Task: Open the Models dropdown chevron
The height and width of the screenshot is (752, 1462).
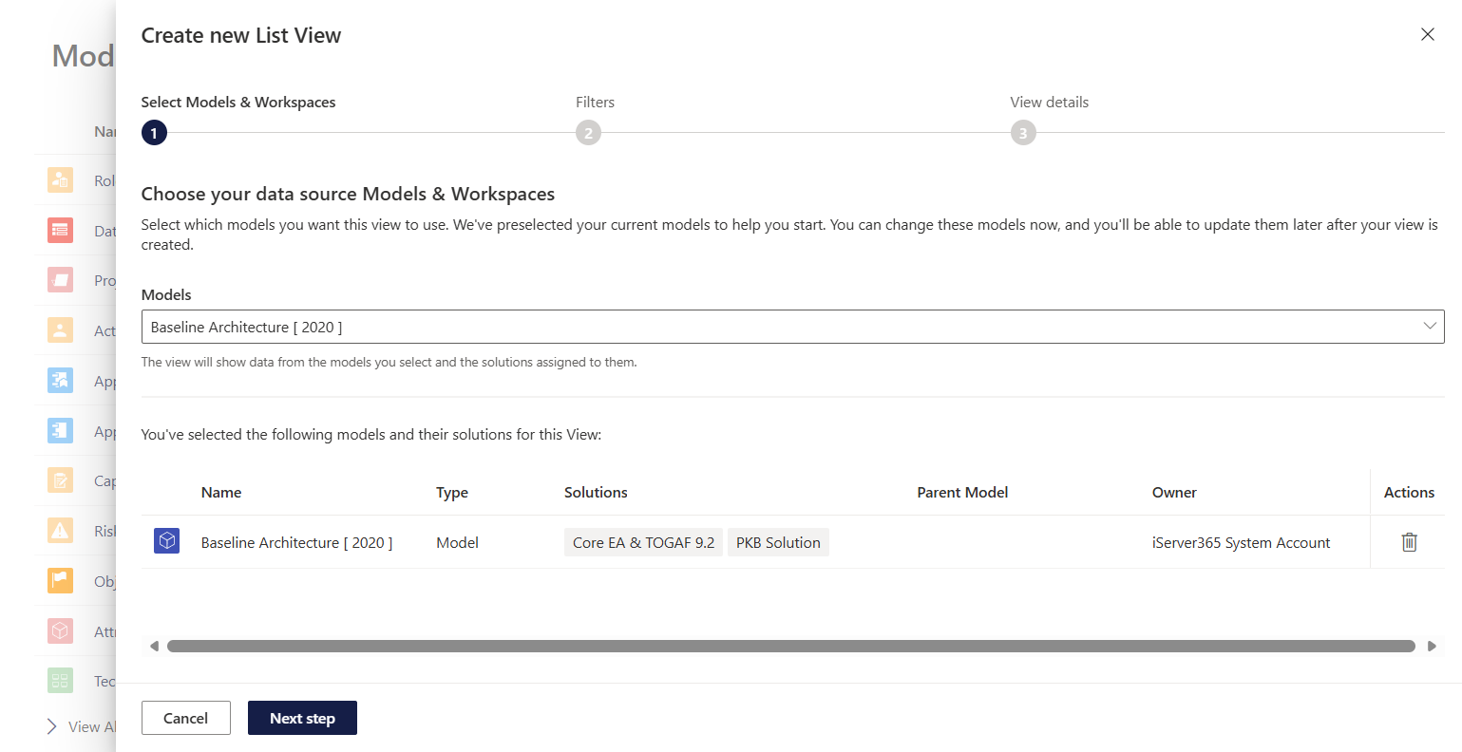Action: pos(1429,327)
